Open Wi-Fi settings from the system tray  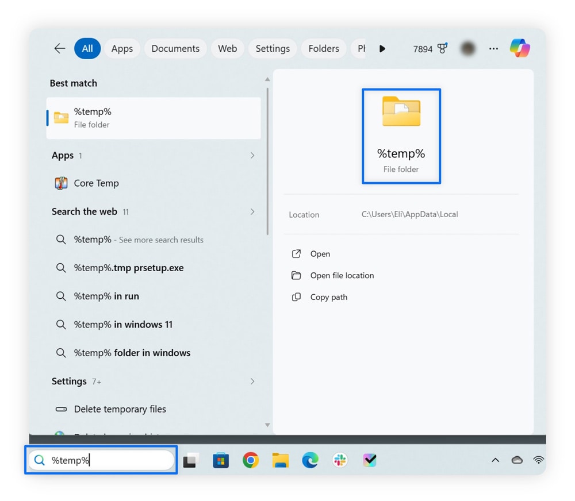538,460
